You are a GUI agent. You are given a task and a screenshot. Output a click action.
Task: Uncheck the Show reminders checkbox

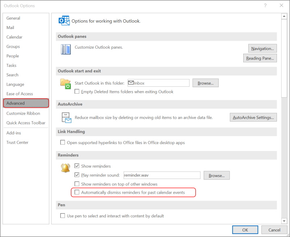click(77, 166)
